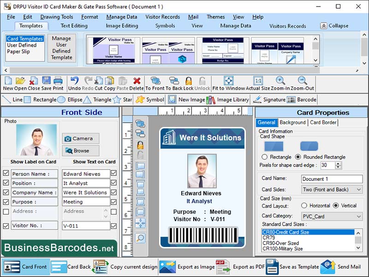
Task: Bring object To Front
Action: [x=155, y=81]
